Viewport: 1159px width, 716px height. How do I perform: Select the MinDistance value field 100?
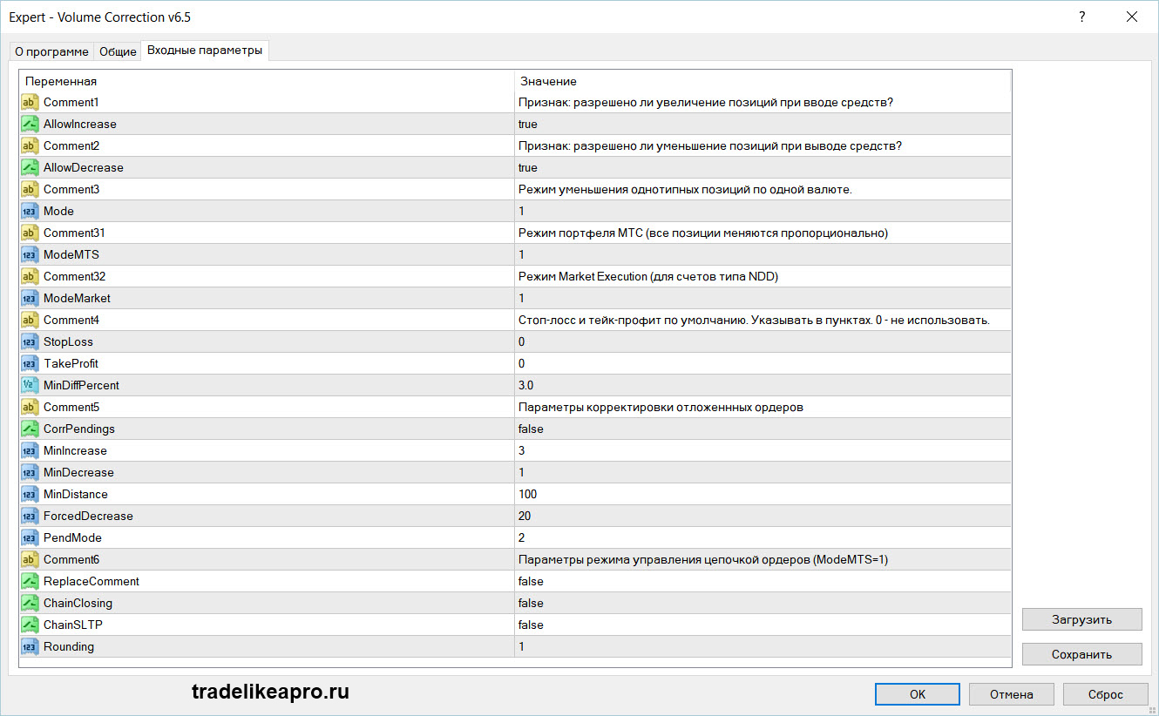(x=762, y=494)
